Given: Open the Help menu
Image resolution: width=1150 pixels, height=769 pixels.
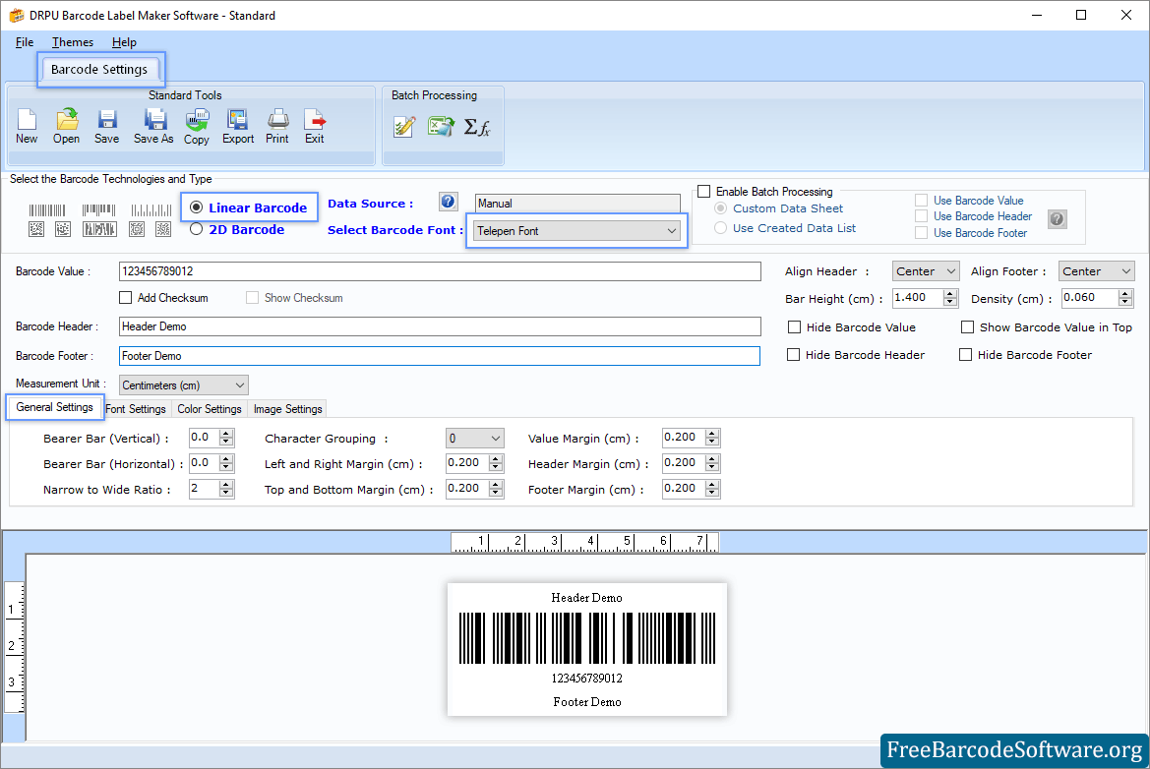Looking at the screenshot, I should click(x=124, y=42).
